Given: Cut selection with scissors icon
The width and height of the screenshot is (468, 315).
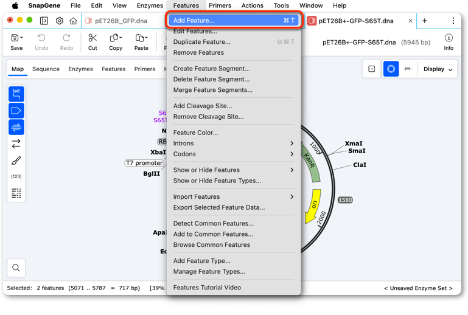Looking at the screenshot, I should (93, 38).
